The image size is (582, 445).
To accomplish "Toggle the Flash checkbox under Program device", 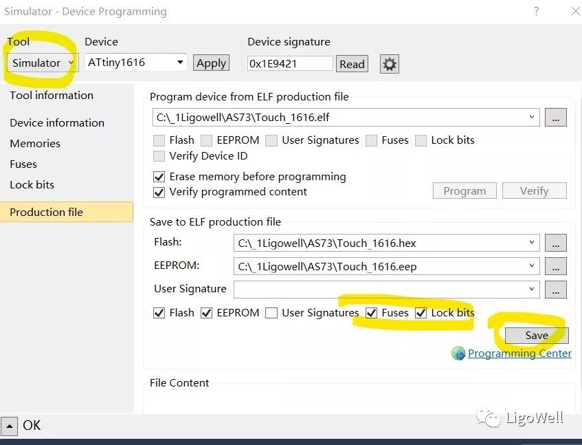I will tap(159, 140).
